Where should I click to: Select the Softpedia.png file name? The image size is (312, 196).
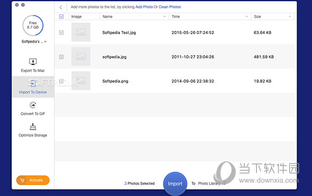click(115, 81)
